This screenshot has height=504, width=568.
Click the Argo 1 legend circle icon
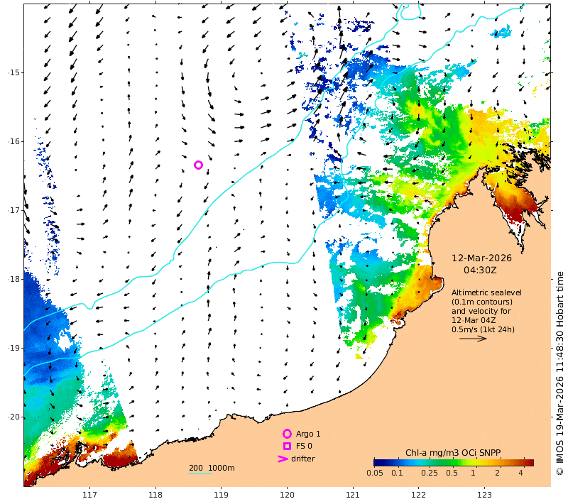(287, 434)
